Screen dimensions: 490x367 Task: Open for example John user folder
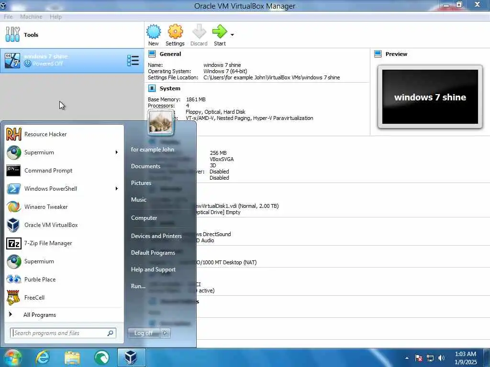pyautogui.click(x=153, y=150)
